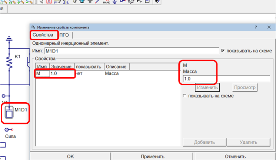Choose the ground tool in toolbar
The height and width of the screenshot is (161, 276).
point(114,2)
